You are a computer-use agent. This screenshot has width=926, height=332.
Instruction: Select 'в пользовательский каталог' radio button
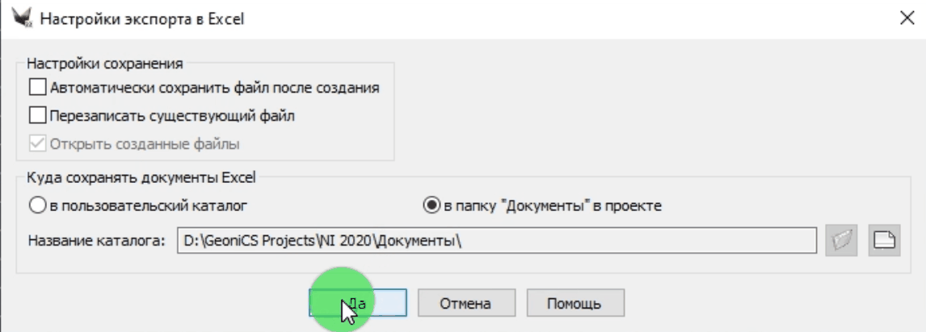click(x=36, y=206)
